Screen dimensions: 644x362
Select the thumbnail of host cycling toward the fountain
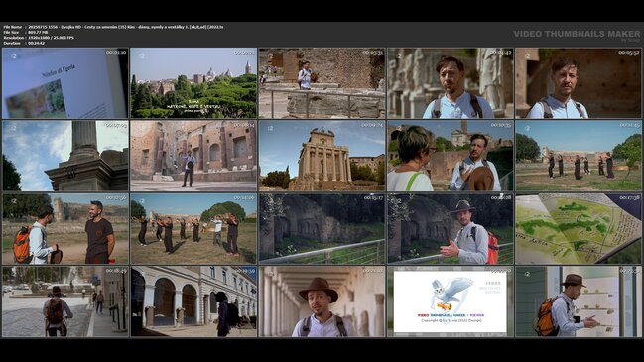(65, 302)
